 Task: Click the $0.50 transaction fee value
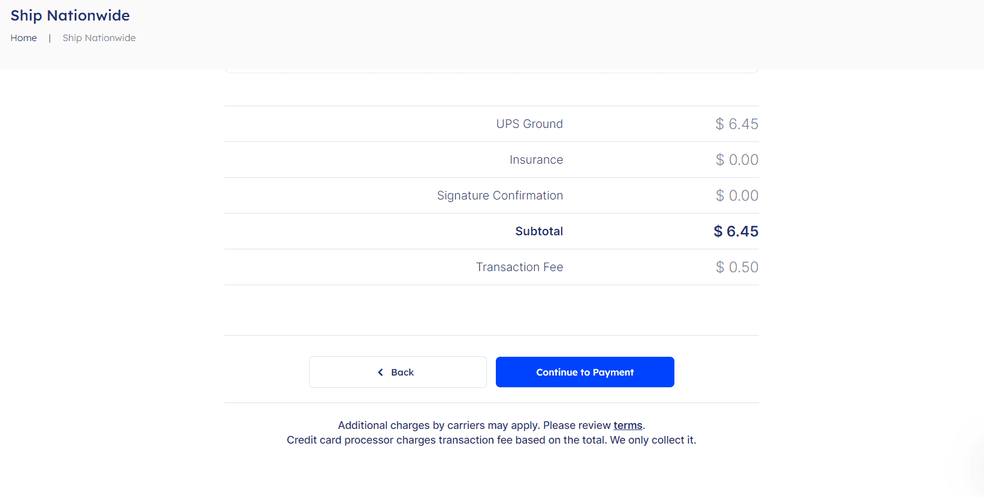pos(737,267)
